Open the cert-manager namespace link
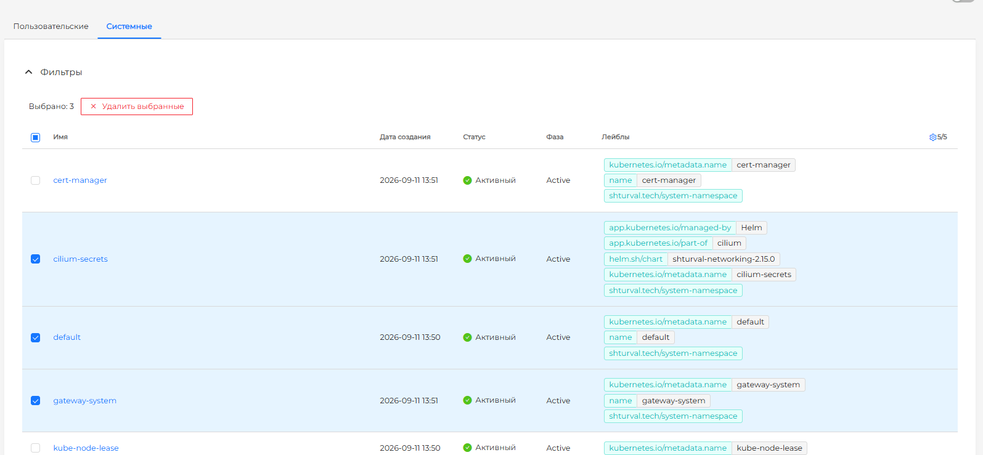The image size is (983, 455). coord(80,180)
